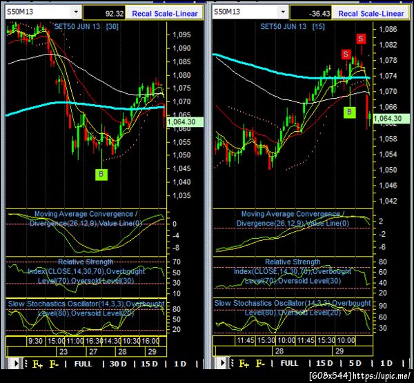Click Relative Strength Index title in left chart
The image size is (414, 383).
[x=86, y=271]
